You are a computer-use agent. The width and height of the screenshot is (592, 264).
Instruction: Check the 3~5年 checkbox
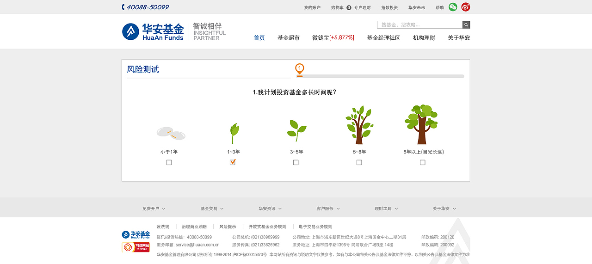pyautogui.click(x=296, y=162)
